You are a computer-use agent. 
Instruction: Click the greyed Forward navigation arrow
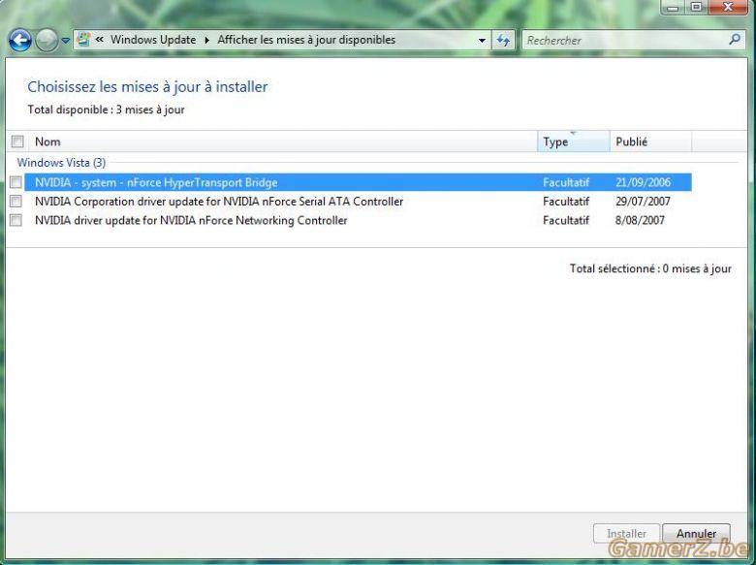(47, 41)
